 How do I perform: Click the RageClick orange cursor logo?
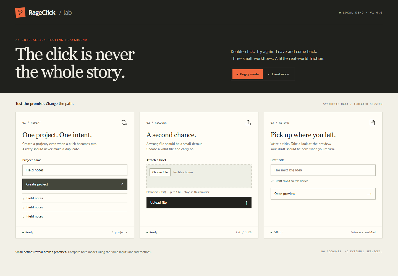(20, 12)
